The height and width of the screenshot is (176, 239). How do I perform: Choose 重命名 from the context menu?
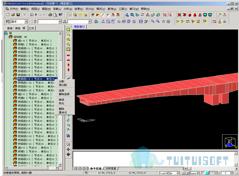coord(63,113)
